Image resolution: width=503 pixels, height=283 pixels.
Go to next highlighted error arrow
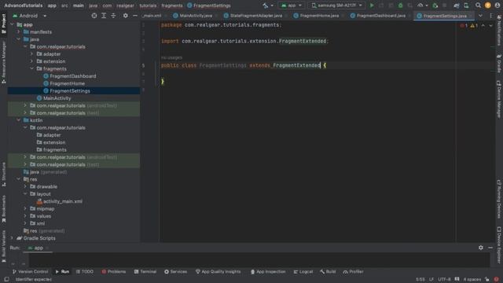coord(490,25)
